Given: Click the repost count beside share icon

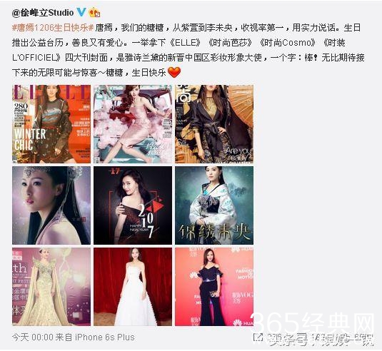Looking at the screenshot, I should 274,337.
